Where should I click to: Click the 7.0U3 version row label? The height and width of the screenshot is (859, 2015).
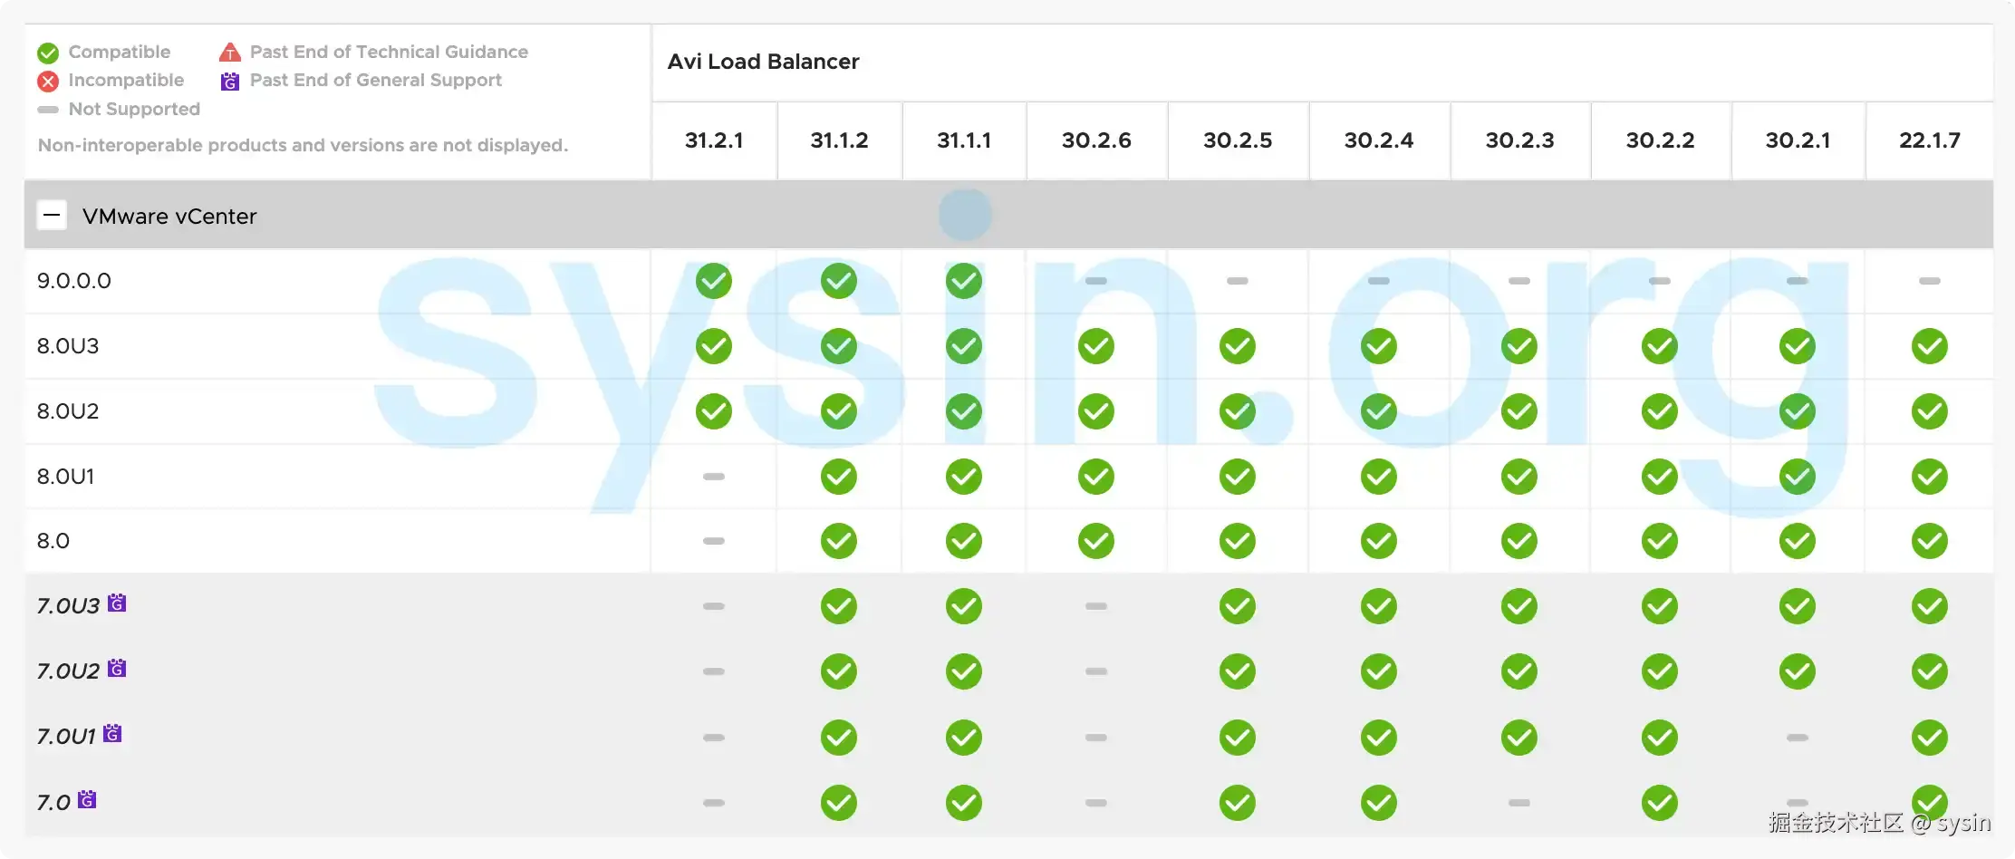[68, 606]
